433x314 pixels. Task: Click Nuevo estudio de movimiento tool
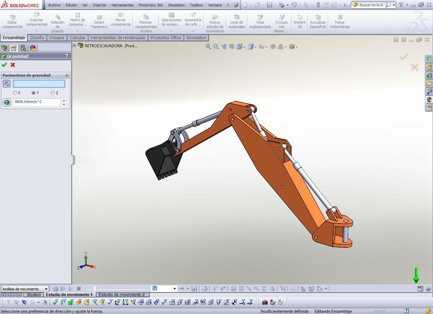click(x=215, y=24)
